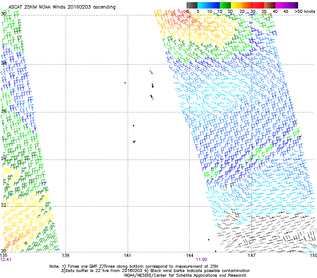Click the gray 0-5 knots legend segment
The height and width of the screenshot is (278, 317).
pos(192,5)
